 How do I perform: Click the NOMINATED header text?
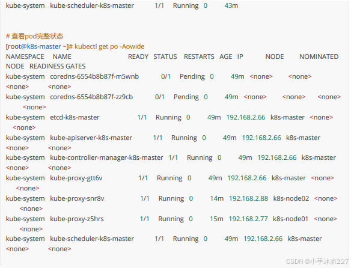(319, 56)
